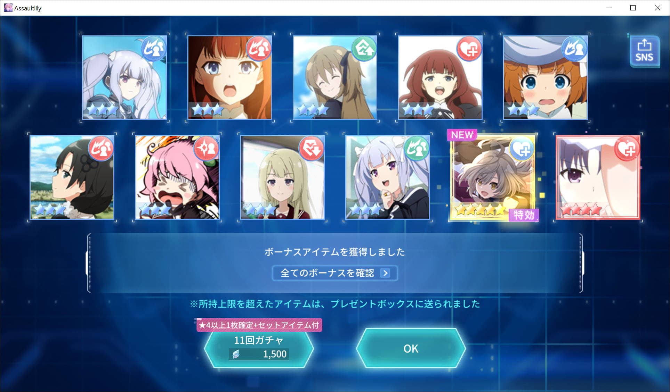Click the crystal gem icon beside 1,500
The image size is (670, 392).
click(x=236, y=354)
